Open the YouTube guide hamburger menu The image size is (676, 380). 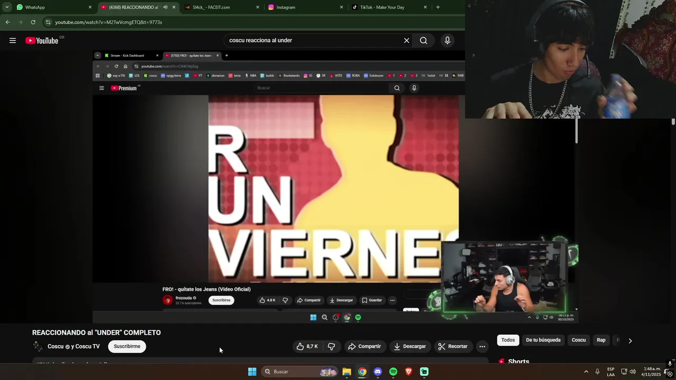pos(13,41)
